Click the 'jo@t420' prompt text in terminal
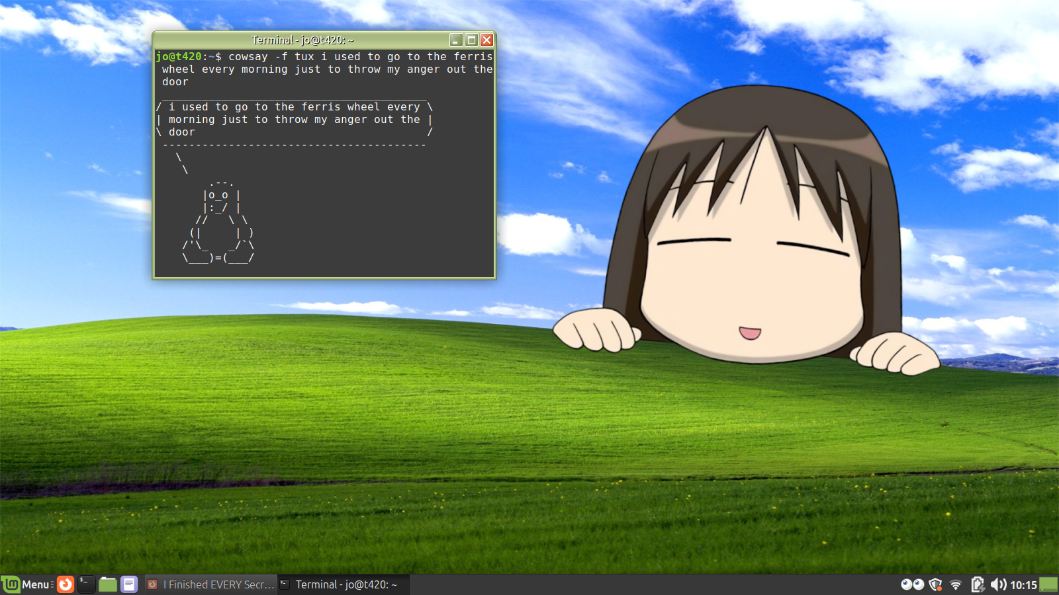The image size is (1059, 595). (x=179, y=57)
